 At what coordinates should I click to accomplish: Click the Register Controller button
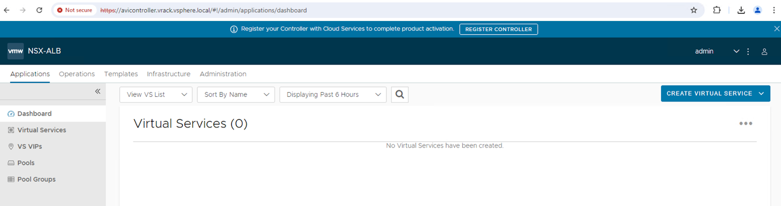498,29
